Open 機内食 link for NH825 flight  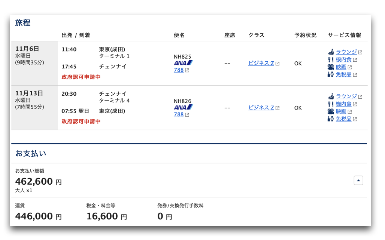tap(343, 59)
